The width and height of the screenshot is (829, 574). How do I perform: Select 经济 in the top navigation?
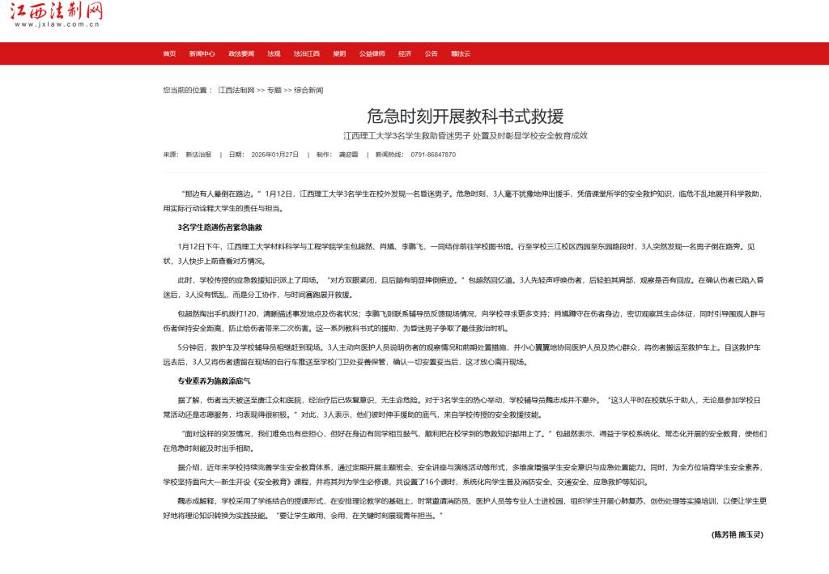point(405,53)
